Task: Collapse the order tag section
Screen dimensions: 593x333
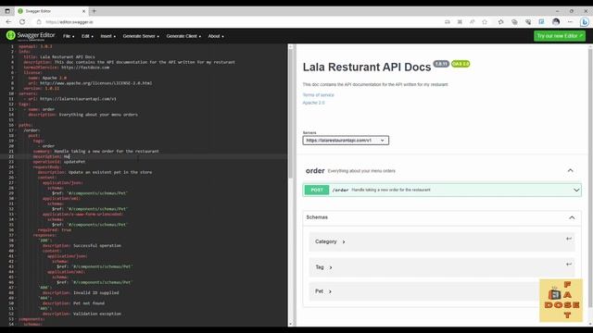Action: pyautogui.click(x=570, y=170)
